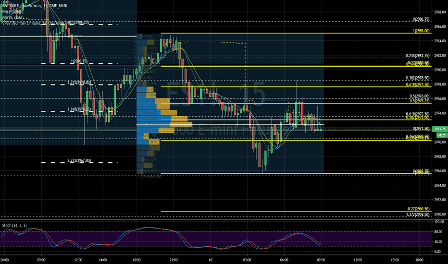
Task: Click the 14:00 time axis label
Action: pyautogui.click(x=102, y=260)
